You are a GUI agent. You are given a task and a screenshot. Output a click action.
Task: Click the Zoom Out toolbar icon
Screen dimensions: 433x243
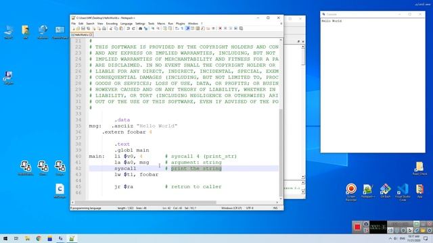pos(158,28)
